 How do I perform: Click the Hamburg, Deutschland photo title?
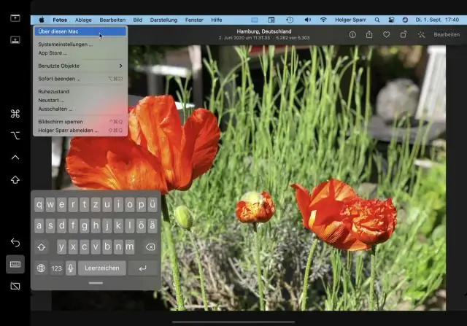[264, 31]
